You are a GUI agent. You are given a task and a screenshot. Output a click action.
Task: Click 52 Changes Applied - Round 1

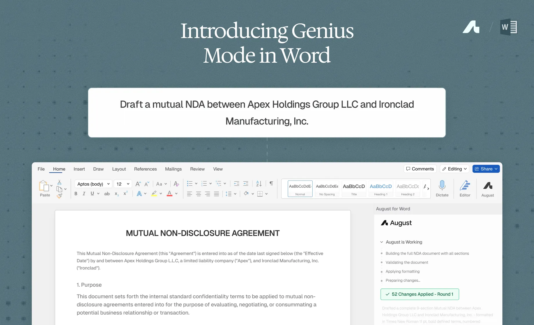[x=420, y=294]
